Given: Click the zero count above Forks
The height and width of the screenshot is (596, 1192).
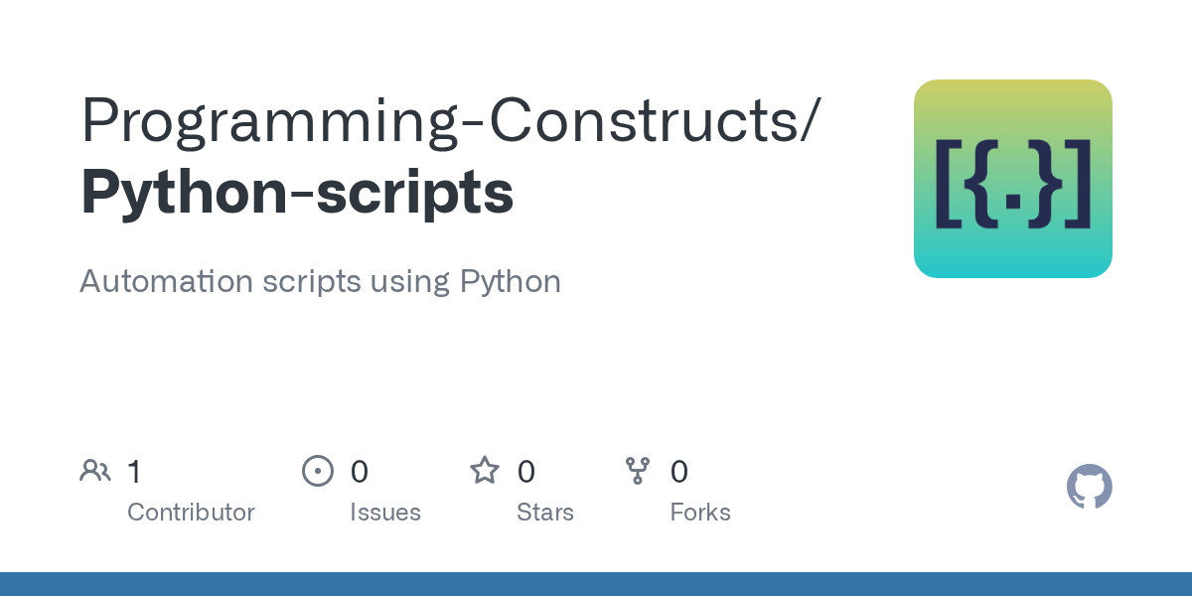Looking at the screenshot, I should click(679, 471).
